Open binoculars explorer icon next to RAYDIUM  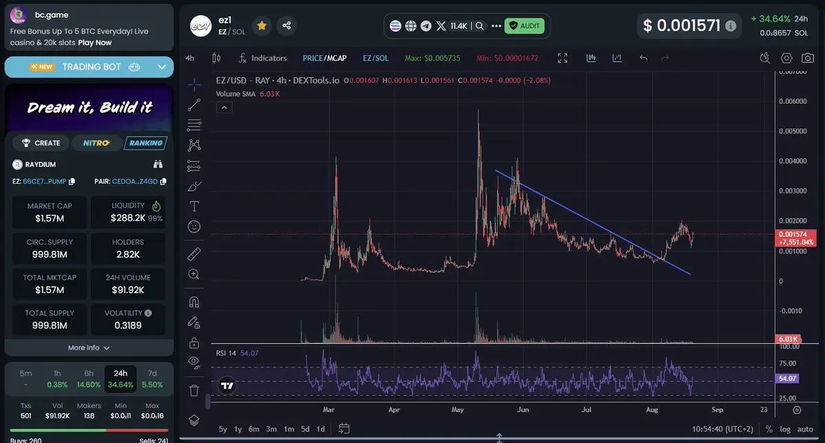coord(158,164)
